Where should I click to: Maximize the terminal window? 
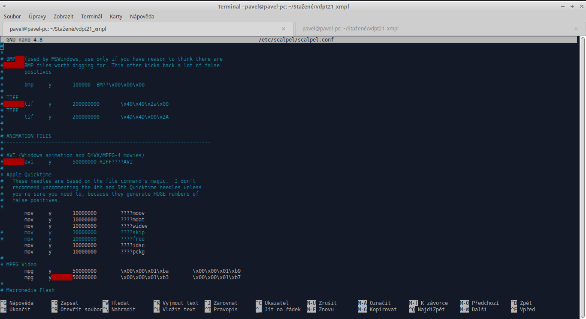point(572,6)
